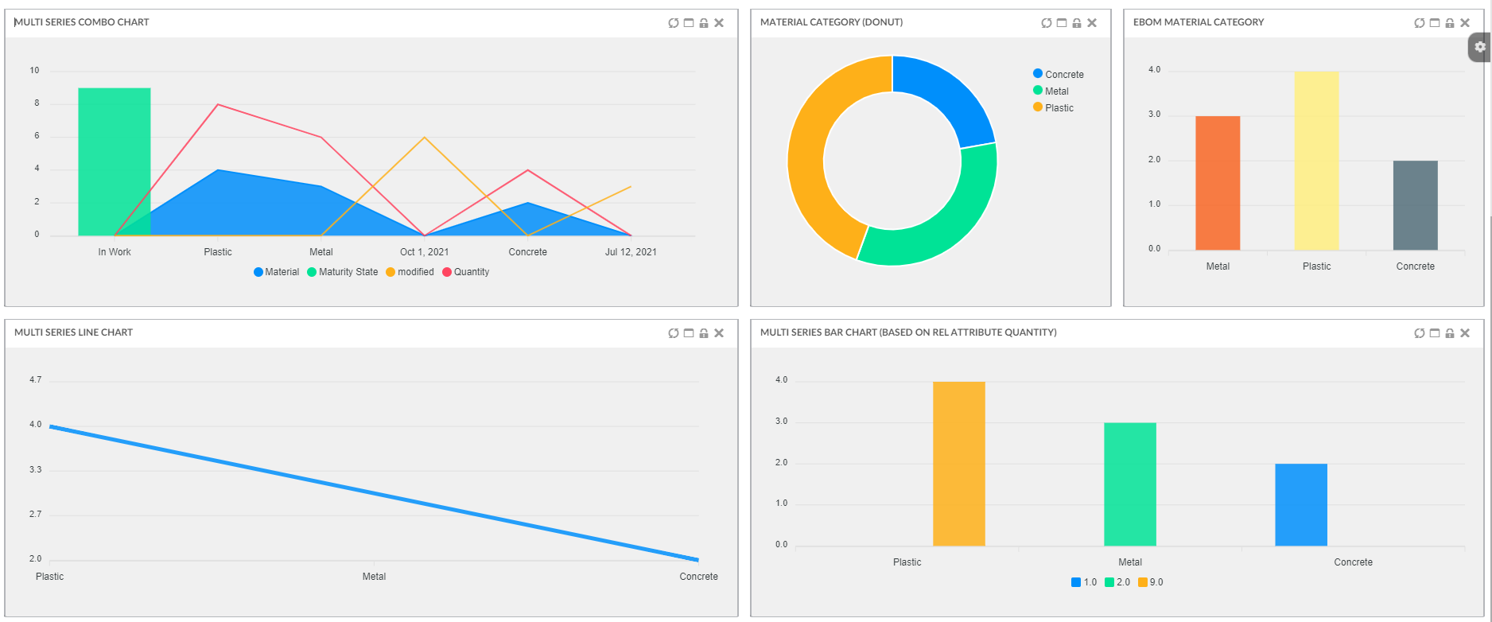Toggle modified series in combo chart legend
Screen dimensions: 1492x622
coord(410,272)
